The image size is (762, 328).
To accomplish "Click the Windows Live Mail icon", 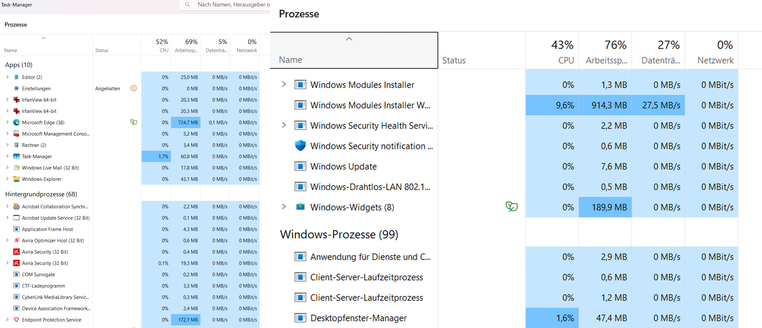I will click(x=16, y=168).
